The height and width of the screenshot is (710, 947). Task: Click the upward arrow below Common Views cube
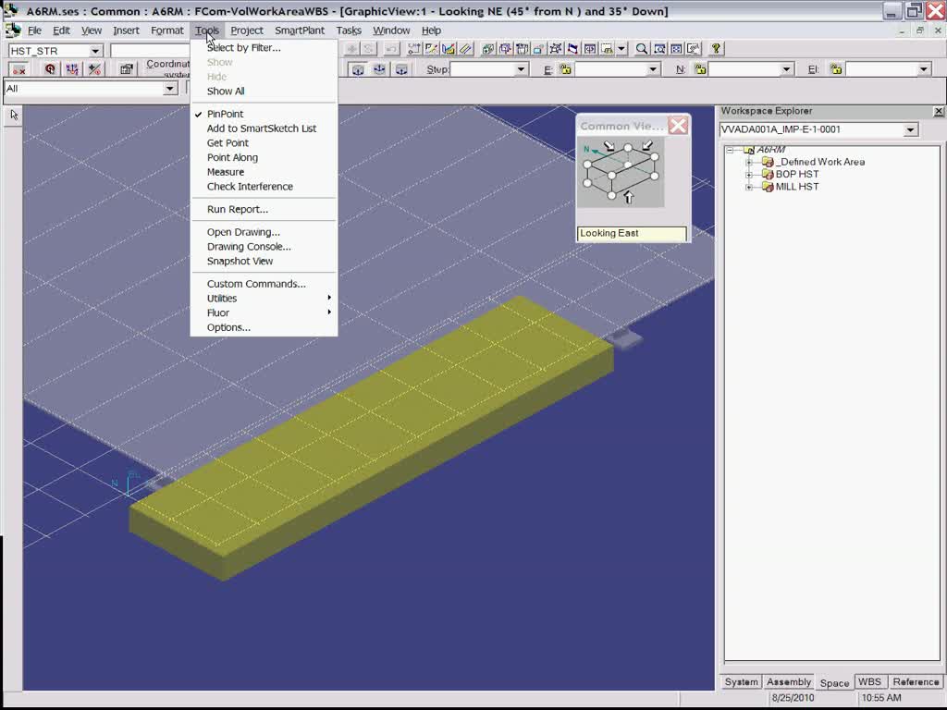tap(628, 197)
